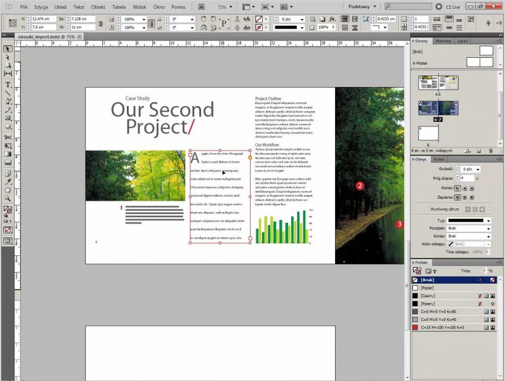Toggle formatting affects text in Próbki

point(433,271)
